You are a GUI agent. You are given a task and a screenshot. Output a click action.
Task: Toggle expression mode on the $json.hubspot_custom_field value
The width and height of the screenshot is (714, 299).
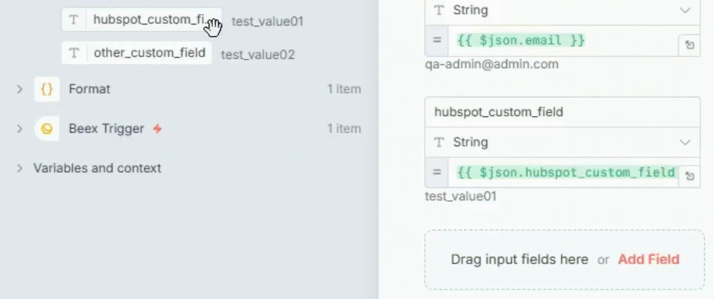pyautogui.click(x=437, y=172)
